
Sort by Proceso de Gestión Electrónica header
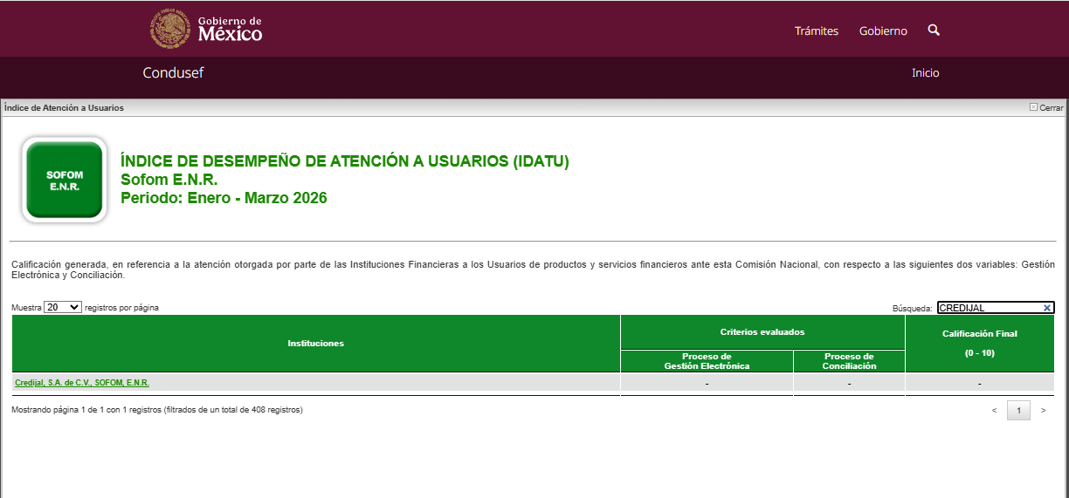pos(707,361)
